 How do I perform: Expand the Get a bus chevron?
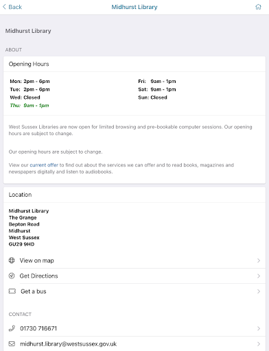coord(259,291)
